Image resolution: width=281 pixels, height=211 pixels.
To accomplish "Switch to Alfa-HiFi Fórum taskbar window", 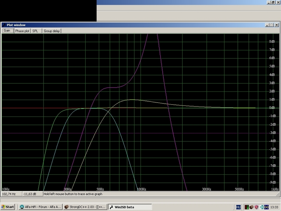I will (x=40, y=207).
